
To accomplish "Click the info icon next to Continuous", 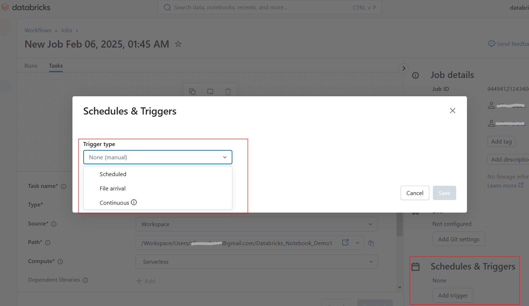I will [134, 202].
